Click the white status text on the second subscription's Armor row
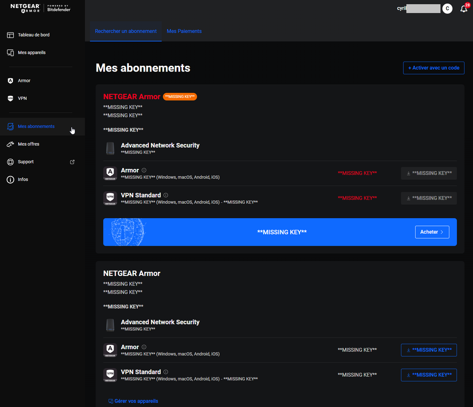This screenshot has height=407, width=473. tap(357, 350)
